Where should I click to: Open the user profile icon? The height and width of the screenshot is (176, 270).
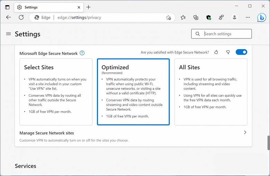(235, 17)
